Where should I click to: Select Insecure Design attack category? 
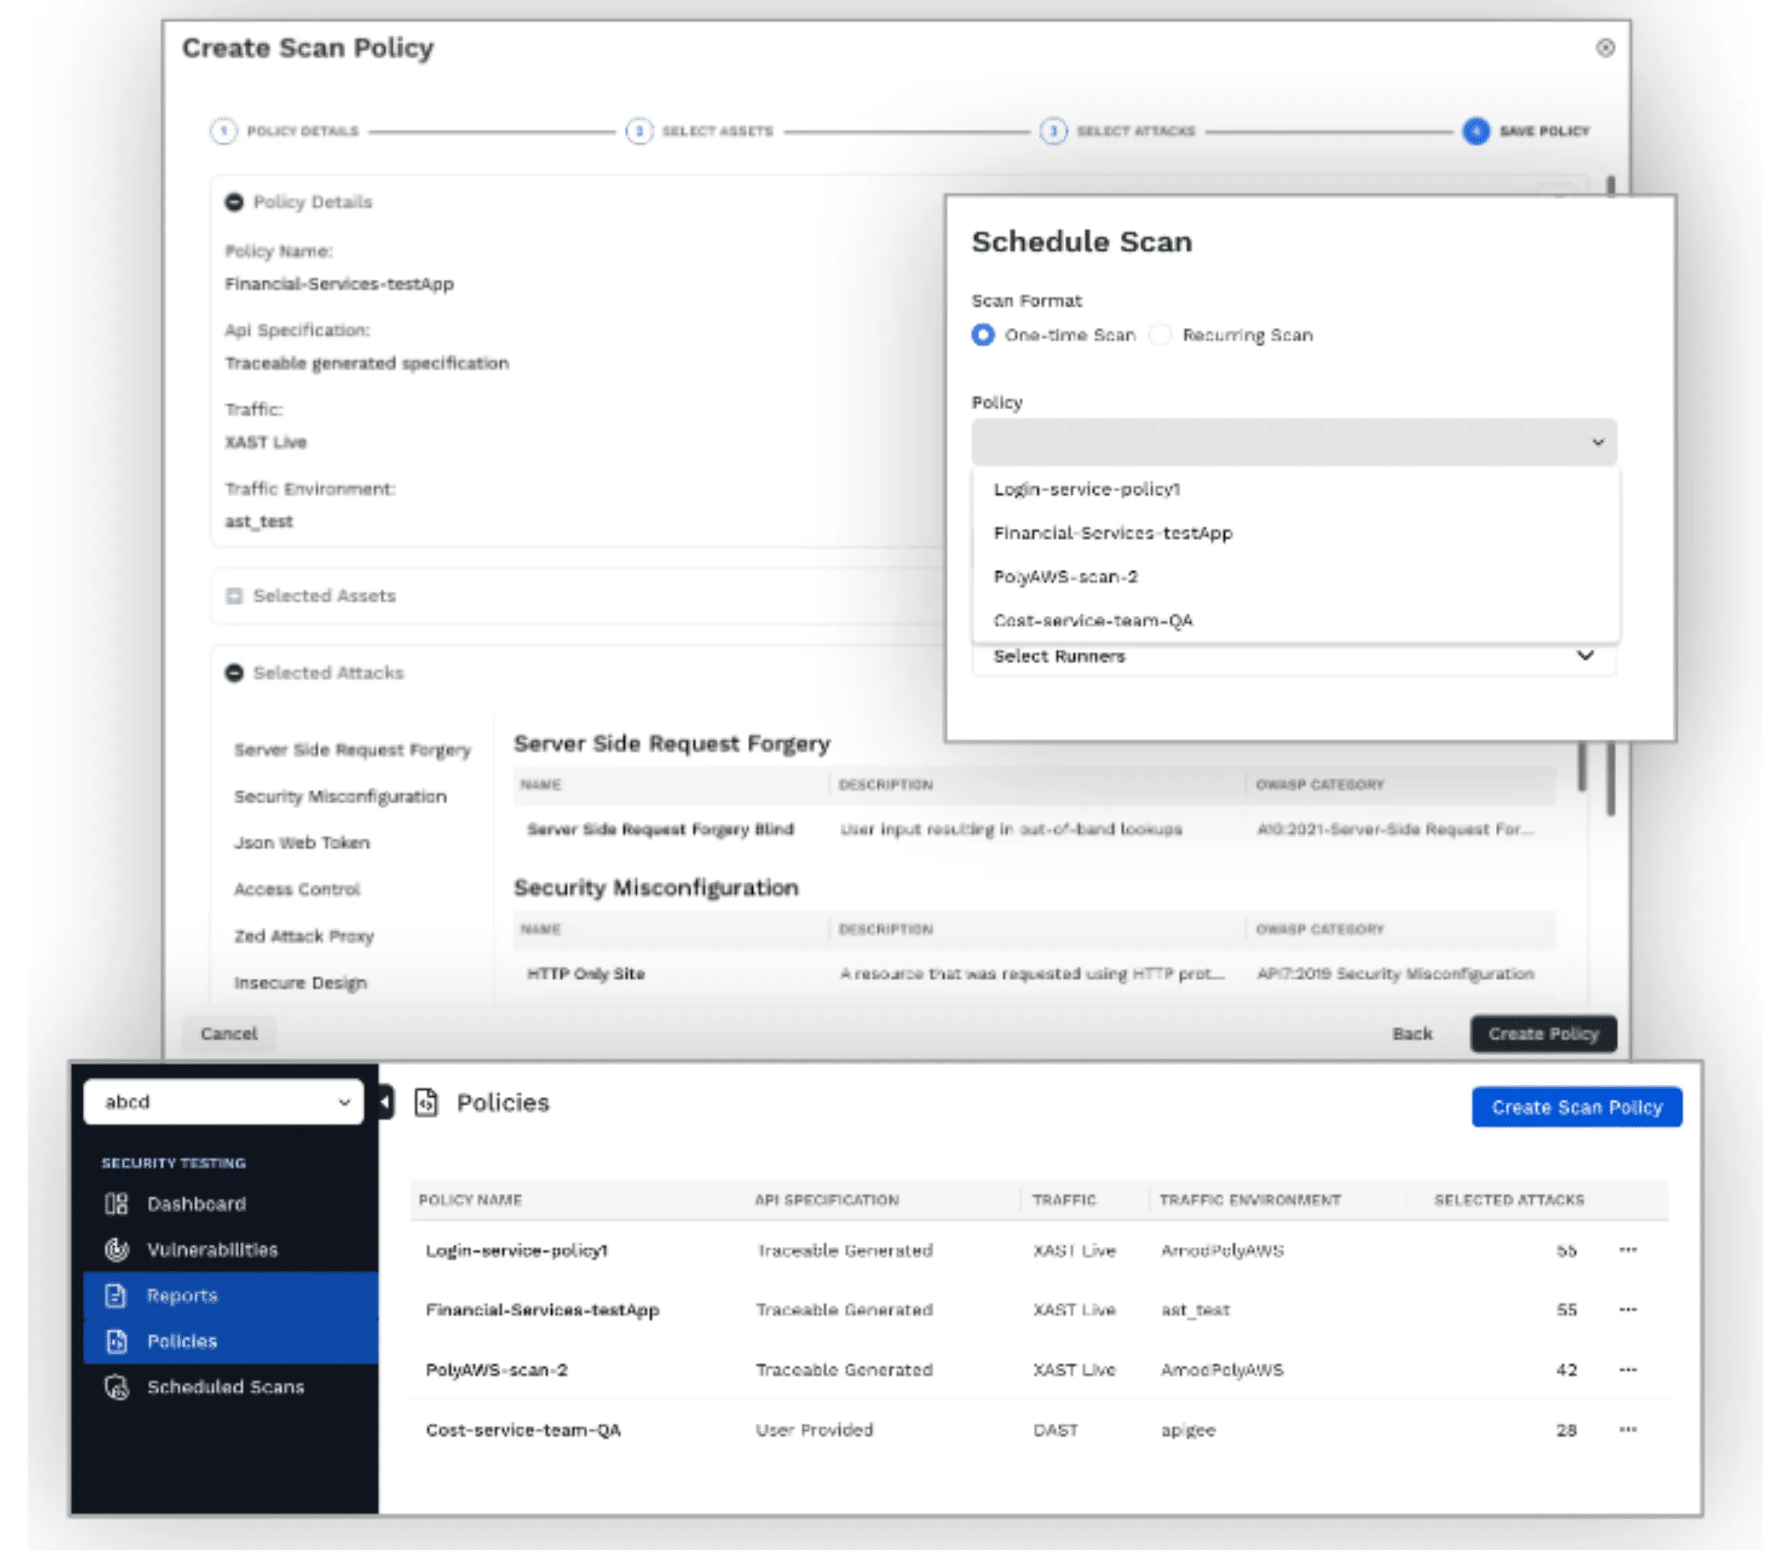pos(300,982)
